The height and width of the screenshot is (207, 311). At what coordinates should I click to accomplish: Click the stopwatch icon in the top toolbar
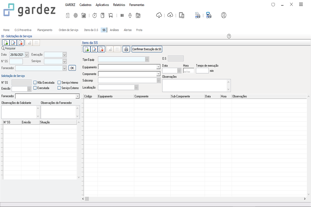95,16
